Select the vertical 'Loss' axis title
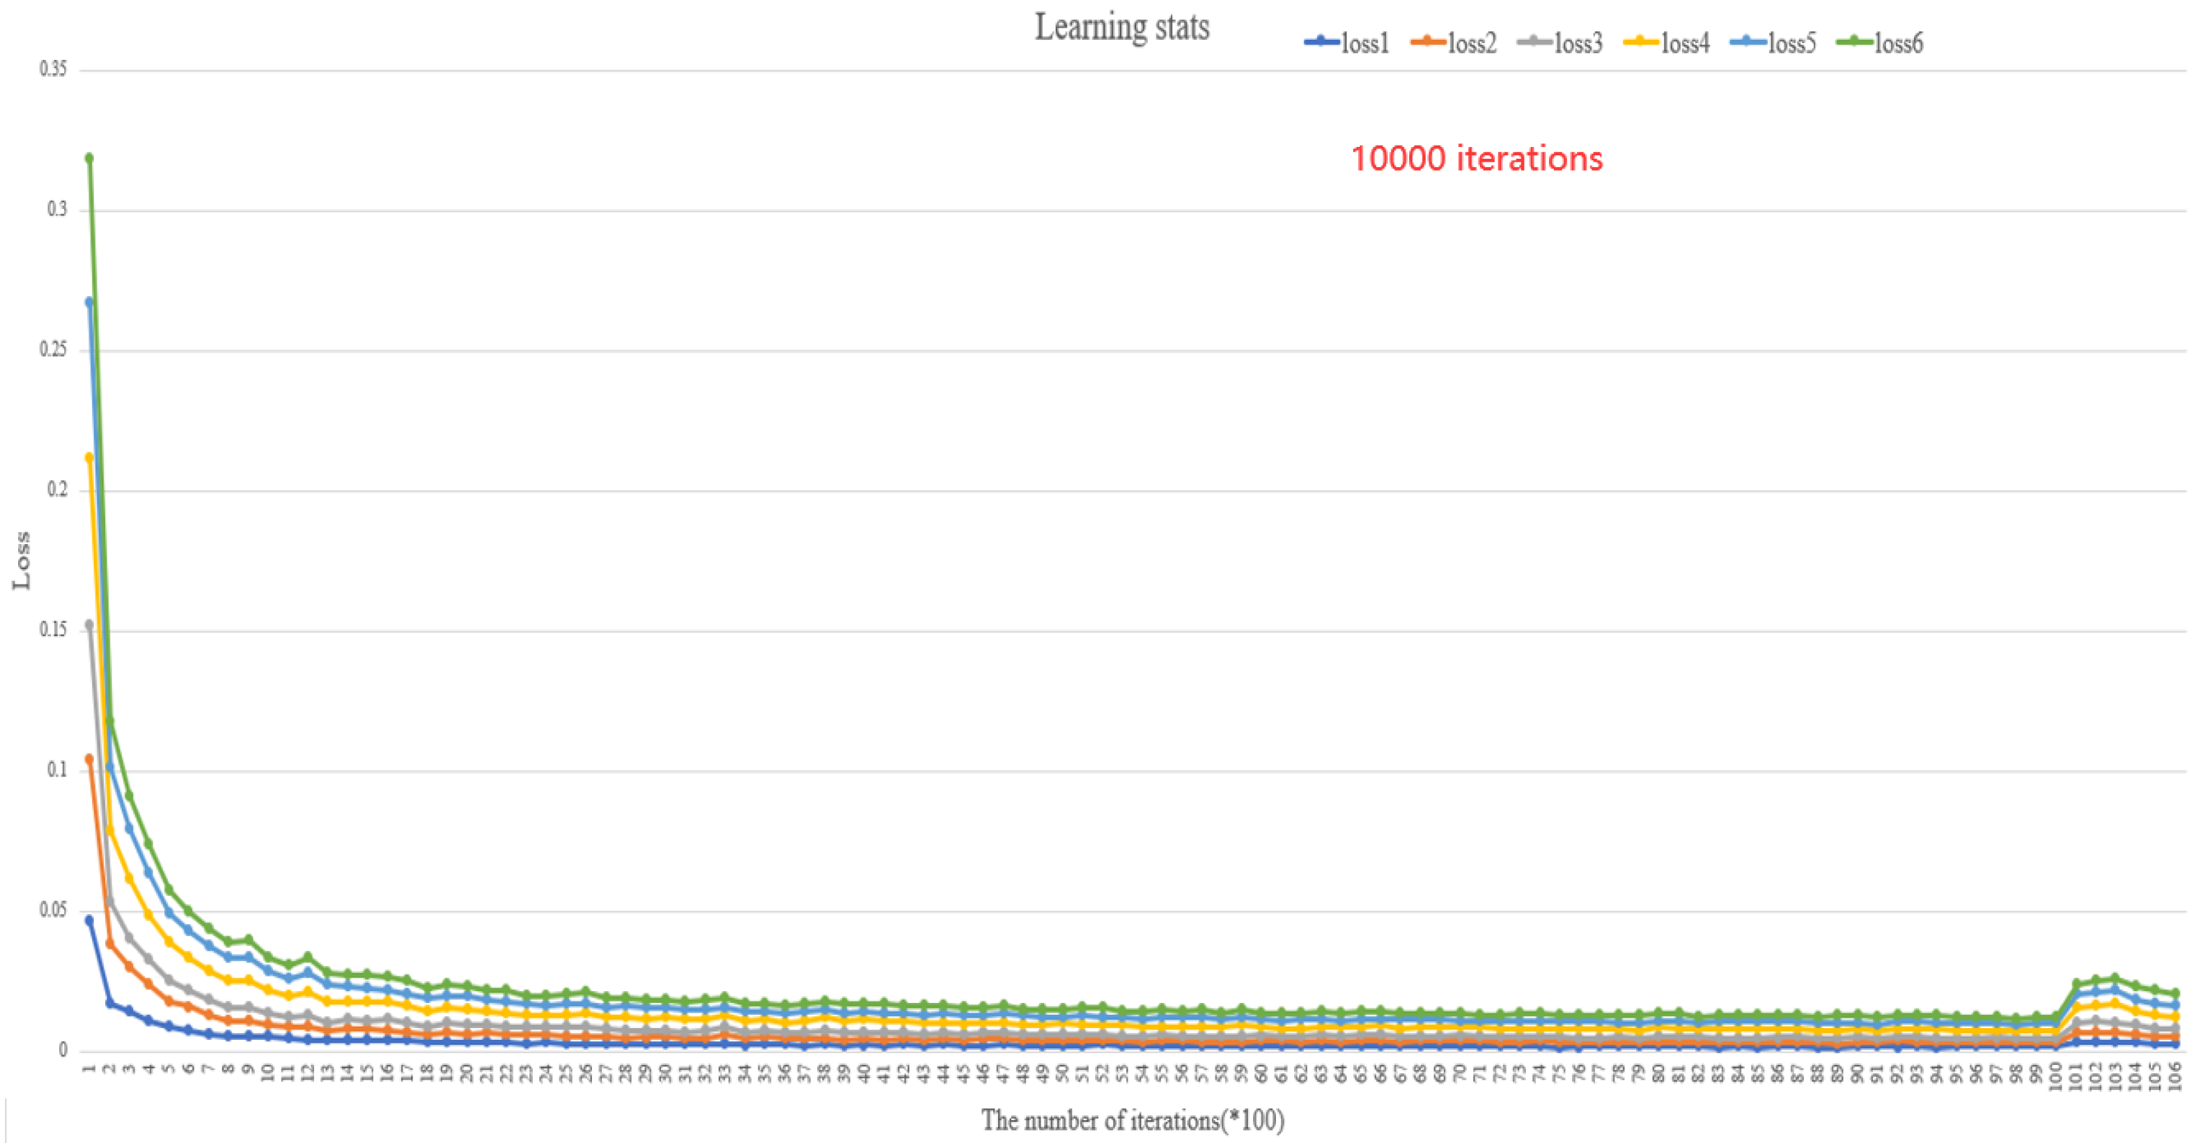Screen dimensions: 2203x1143 (22, 561)
